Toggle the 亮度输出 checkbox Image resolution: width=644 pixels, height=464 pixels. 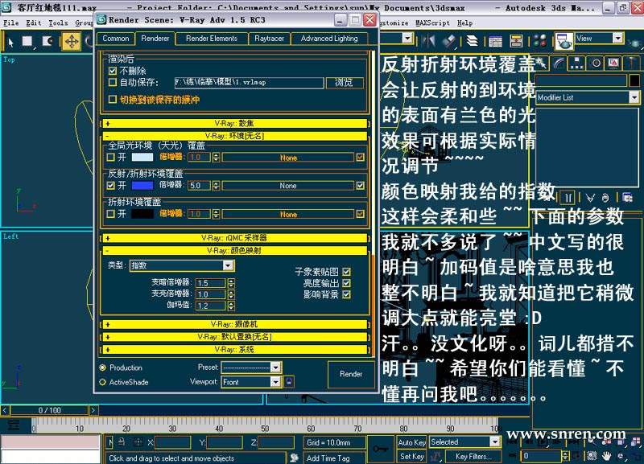(x=347, y=283)
